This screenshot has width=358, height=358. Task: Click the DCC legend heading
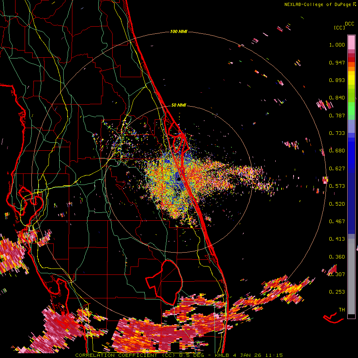pyautogui.click(x=350, y=24)
